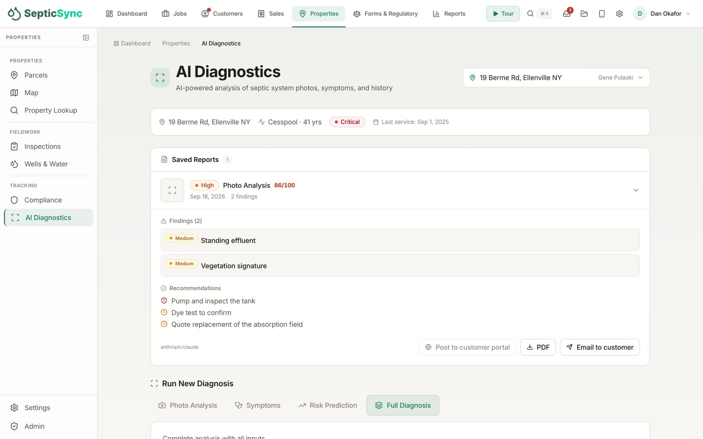Click the Standing effluent finding
The height and width of the screenshot is (439, 703).
point(400,240)
